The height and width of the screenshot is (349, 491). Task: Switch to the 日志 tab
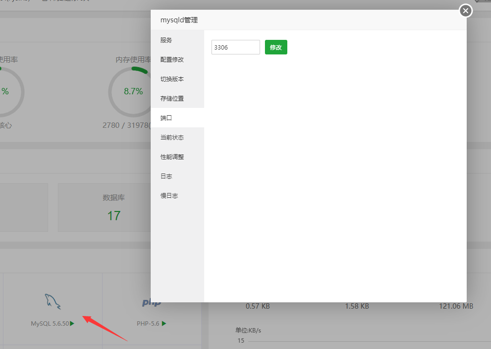177,176
